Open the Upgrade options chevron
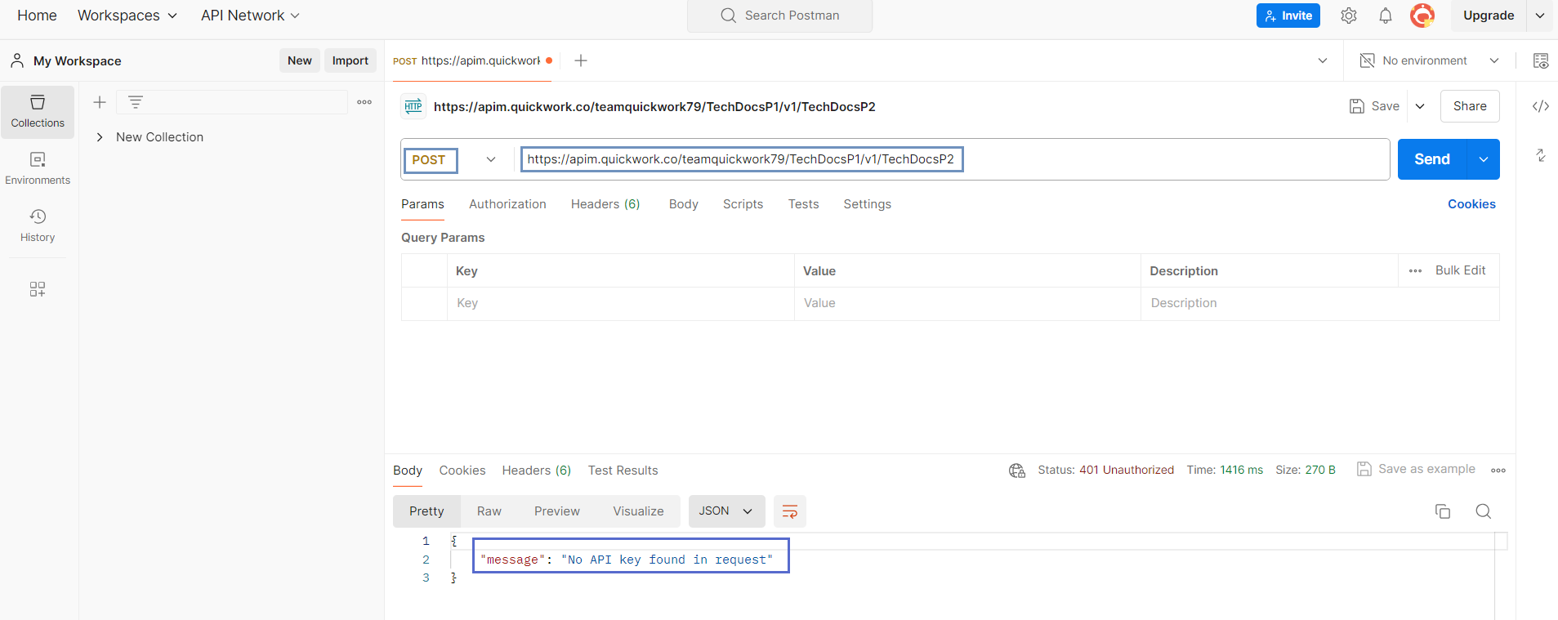Image resolution: width=1558 pixels, height=620 pixels. tap(1540, 16)
